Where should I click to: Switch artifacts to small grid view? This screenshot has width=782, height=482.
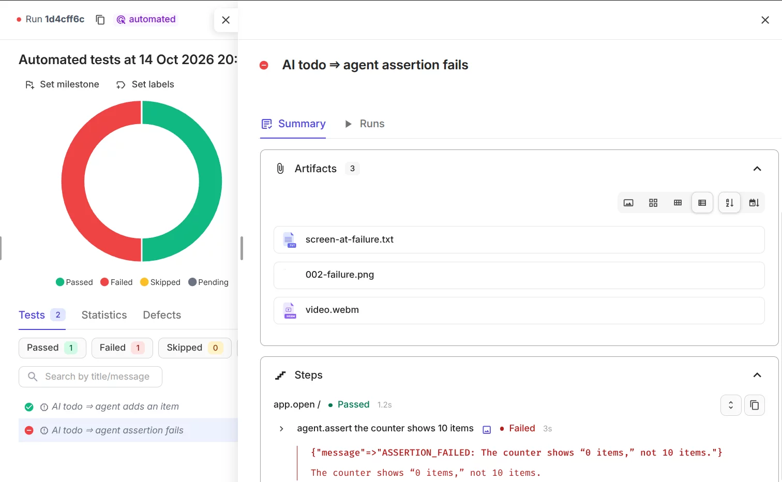(678, 203)
